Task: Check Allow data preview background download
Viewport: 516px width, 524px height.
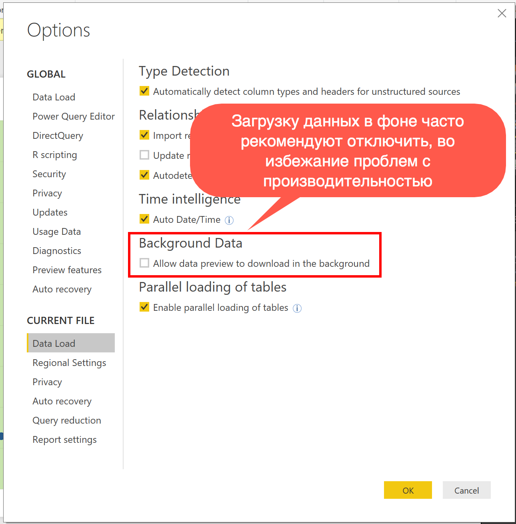Action: click(x=144, y=263)
